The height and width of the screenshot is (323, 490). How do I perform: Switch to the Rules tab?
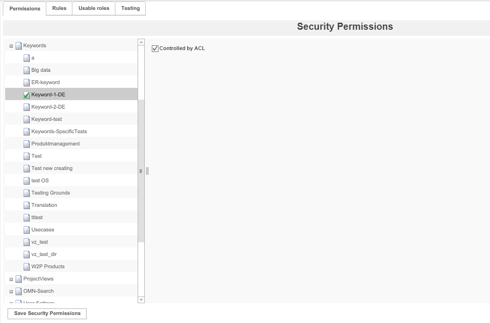[x=59, y=8]
